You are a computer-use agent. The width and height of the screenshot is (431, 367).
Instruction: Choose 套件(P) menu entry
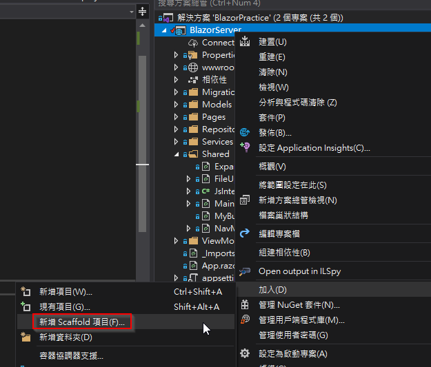[x=272, y=118]
